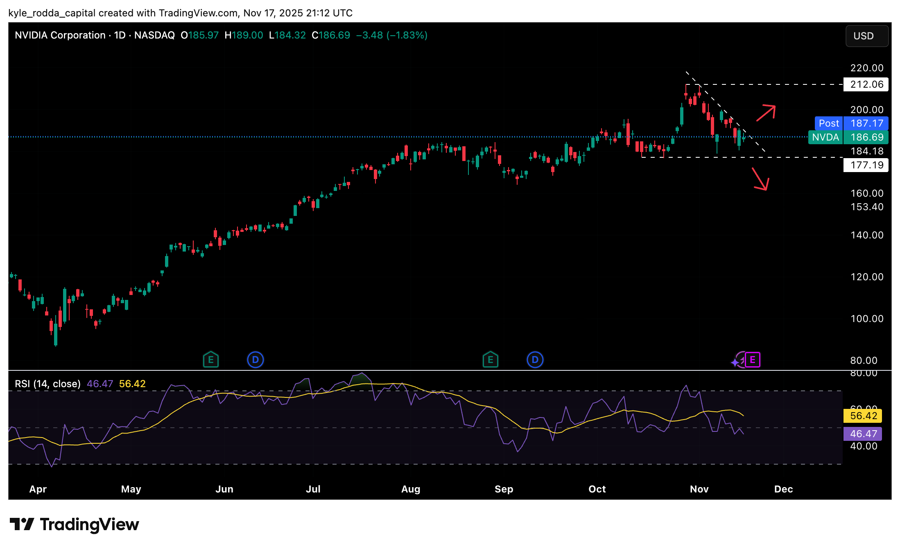Click the September dividend marker
900x549 pixels.
[535, 360]
